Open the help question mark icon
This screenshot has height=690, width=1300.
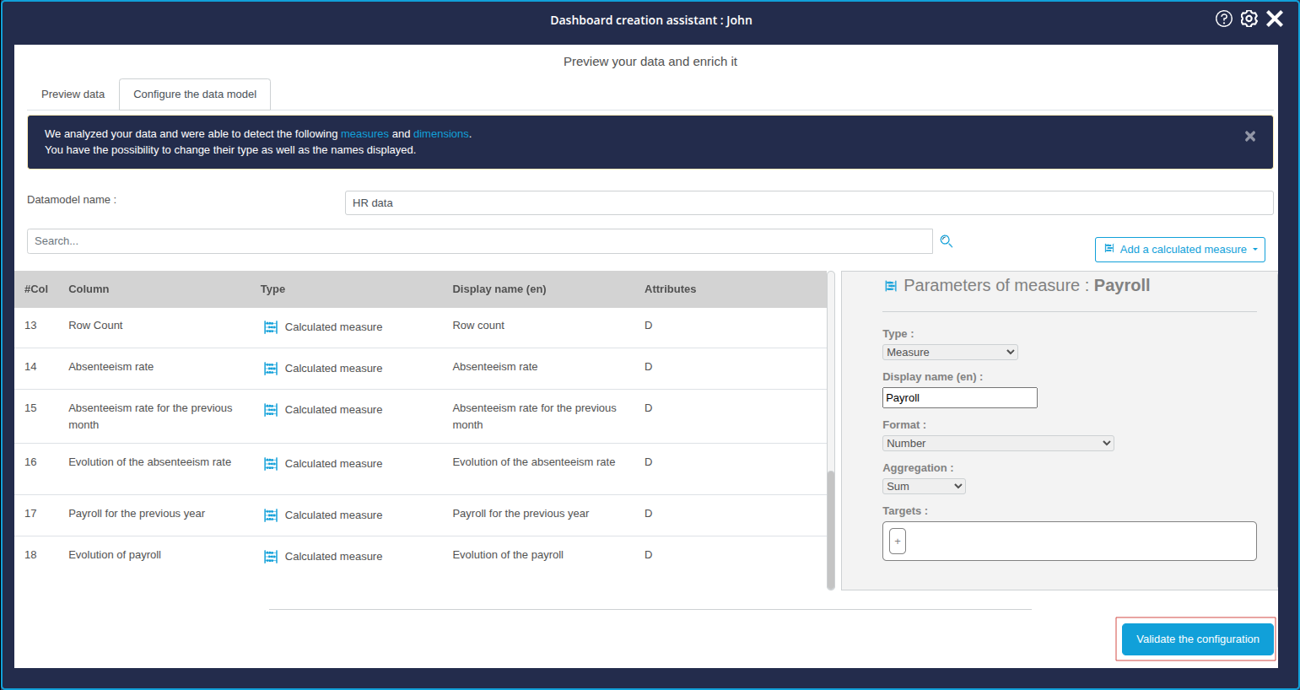(1223, 19)
